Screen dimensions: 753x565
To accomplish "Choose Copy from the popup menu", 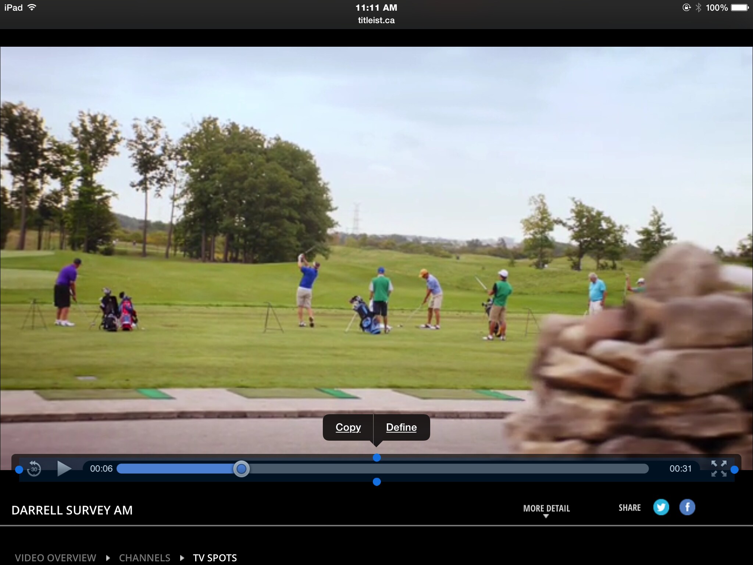I will (348, 427).
